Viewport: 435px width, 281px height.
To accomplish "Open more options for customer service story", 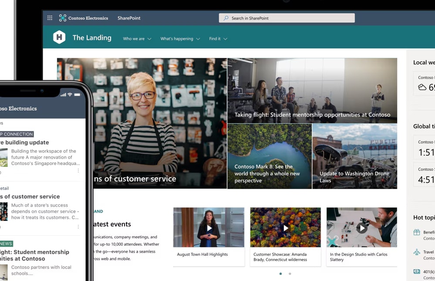I will (78, 227).
